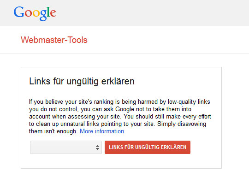The width and height of the screenshot is (249, 190).
Task: Click the word Webmaster in the red title
Action: tap(43, 40)
